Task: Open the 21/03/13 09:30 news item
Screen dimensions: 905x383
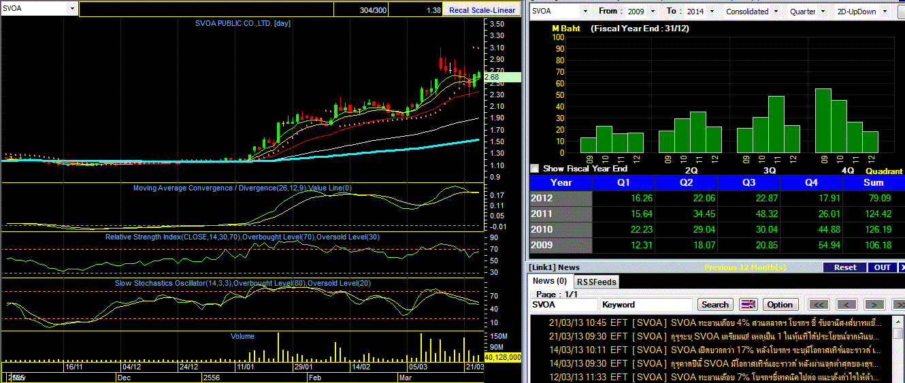Action: coord(714,336)
